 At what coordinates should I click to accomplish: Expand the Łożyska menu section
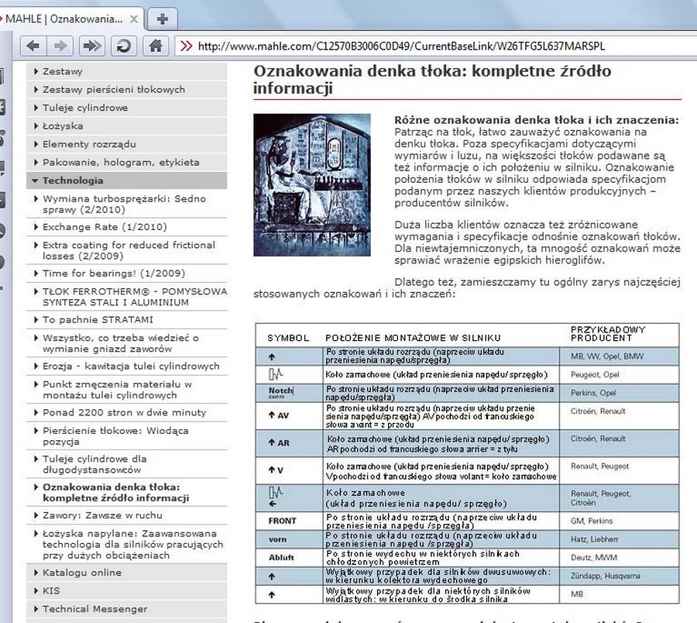(x=127, y=126)
